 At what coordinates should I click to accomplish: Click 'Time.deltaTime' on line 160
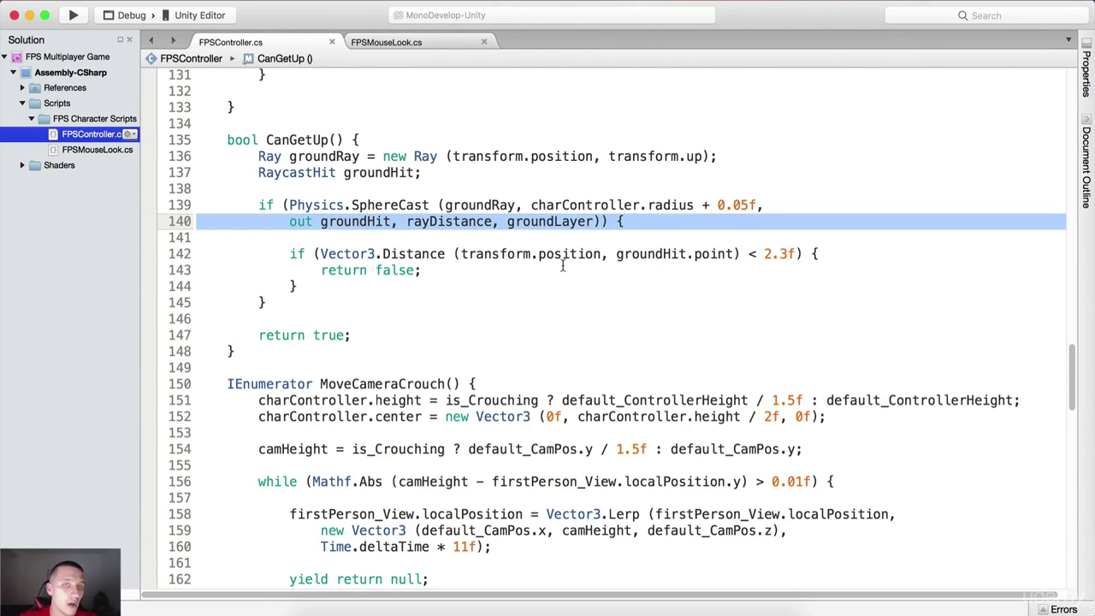(375, 547)
